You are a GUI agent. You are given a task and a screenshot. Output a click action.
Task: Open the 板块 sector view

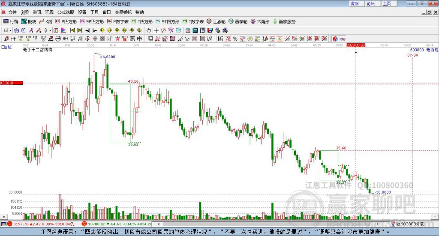(29, 21)
